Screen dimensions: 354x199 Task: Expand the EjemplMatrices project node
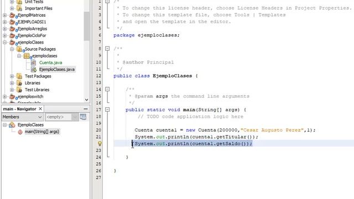click(x=5, y=15)
